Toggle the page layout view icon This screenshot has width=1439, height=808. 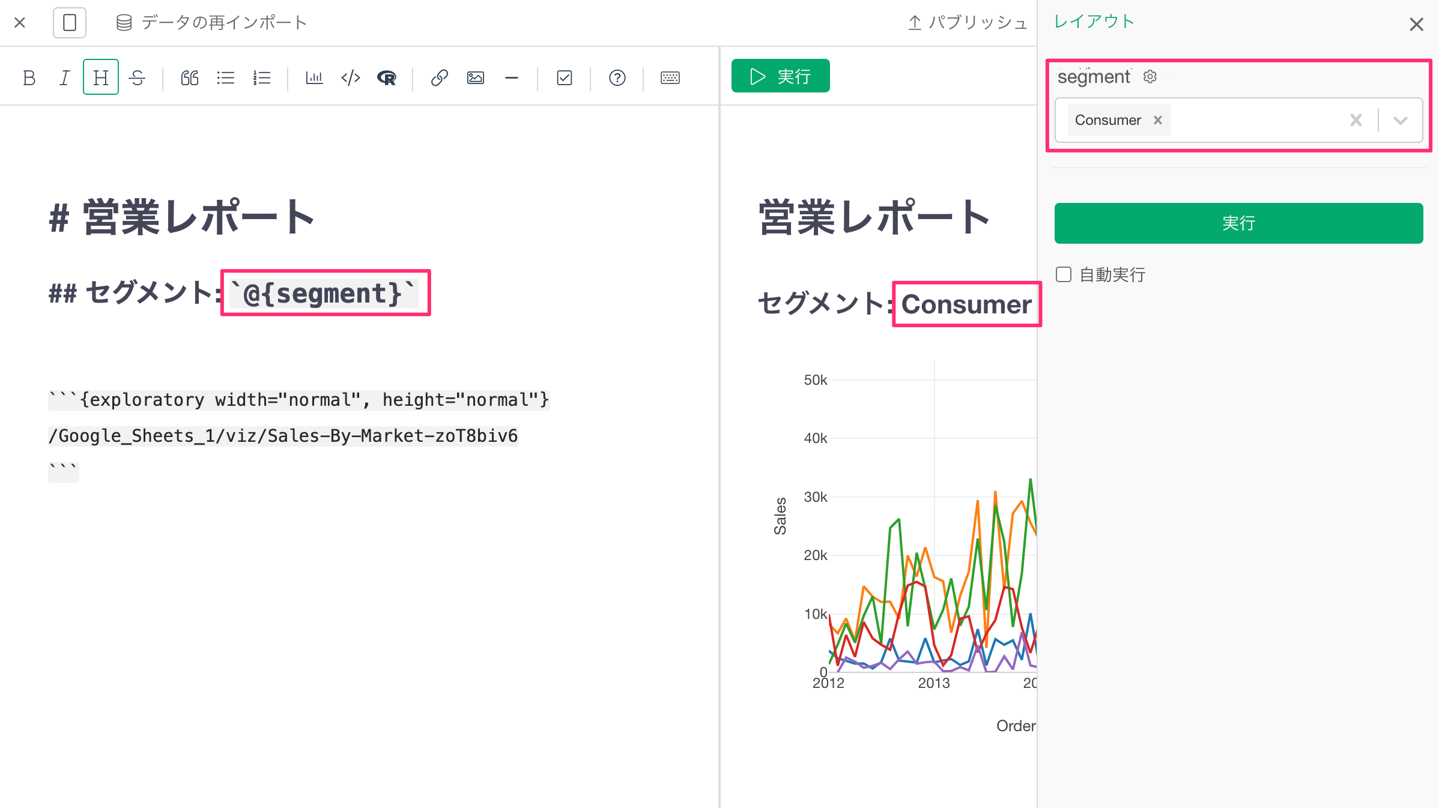coord(70,23)
